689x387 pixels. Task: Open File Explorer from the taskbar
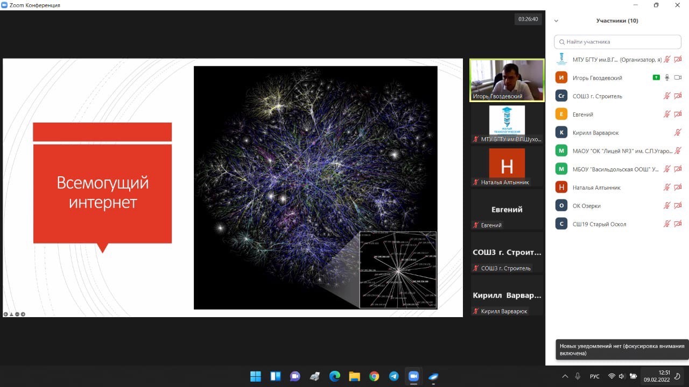pyautogui.click(x=354, y=376)
